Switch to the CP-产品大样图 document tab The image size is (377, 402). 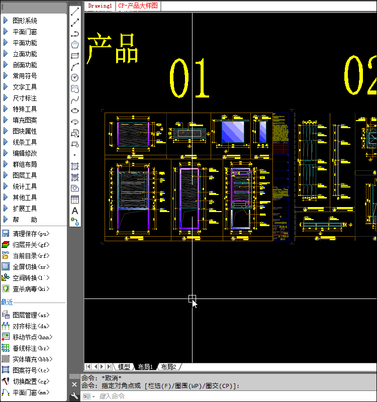point(138,6)
